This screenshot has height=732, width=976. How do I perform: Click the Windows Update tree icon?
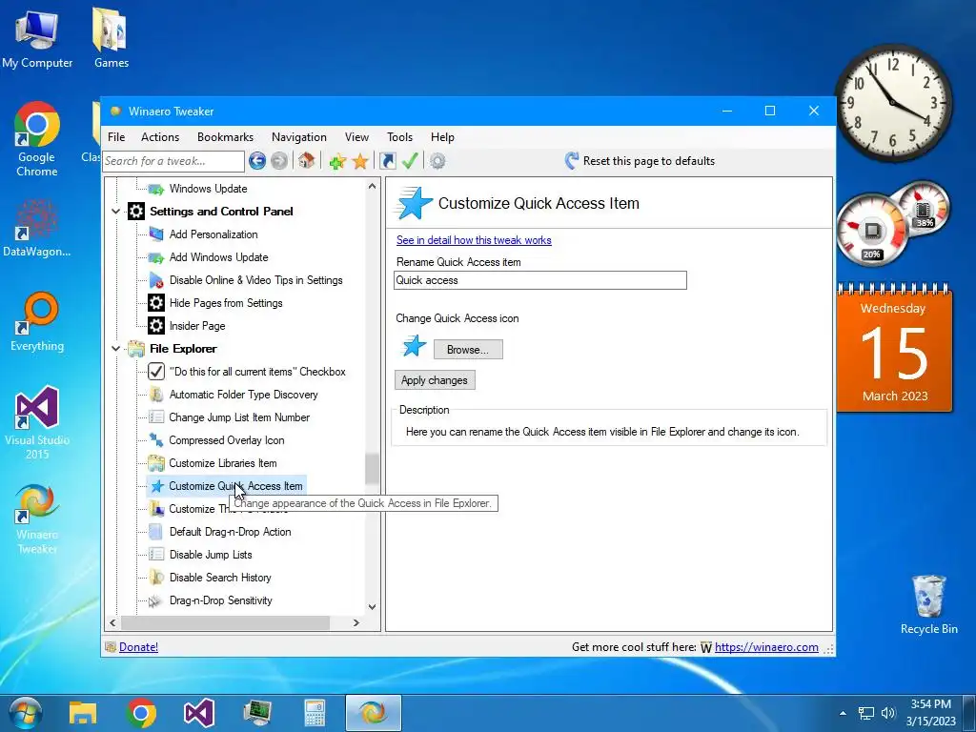(156, 189)
